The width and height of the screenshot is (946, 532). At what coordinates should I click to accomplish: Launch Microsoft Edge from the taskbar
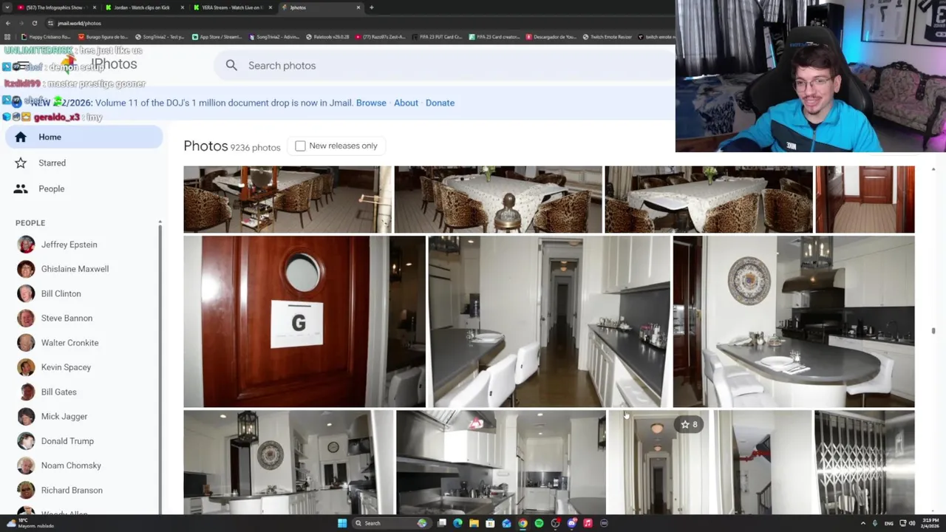coord(457,523)
